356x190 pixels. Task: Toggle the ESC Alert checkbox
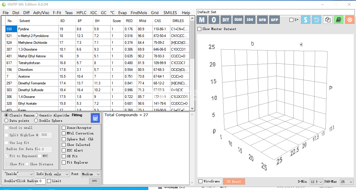tap(64, 150)
